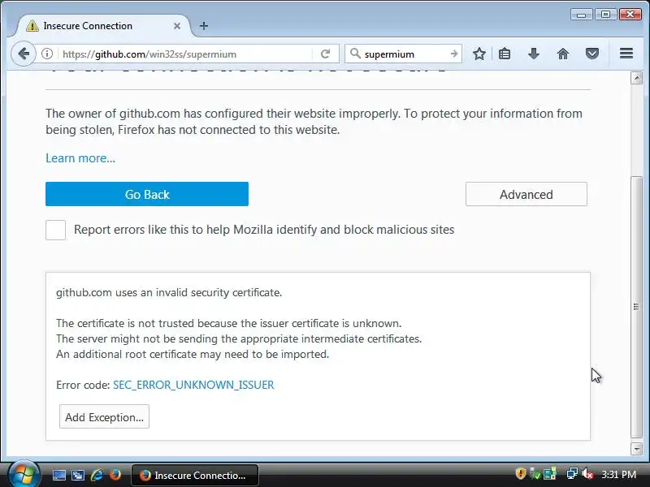
Task: Open network connection tray icon
Action: [x=572, y=473]
